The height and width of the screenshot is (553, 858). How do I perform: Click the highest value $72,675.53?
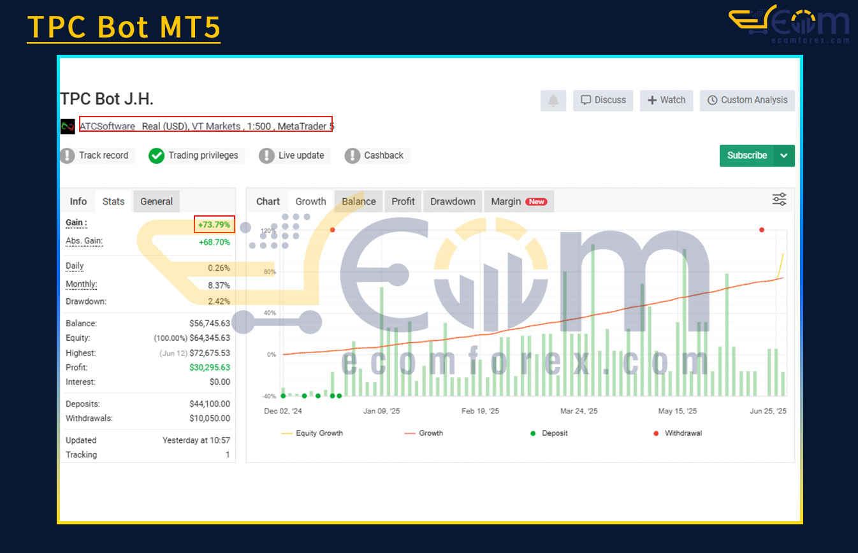(210, 353)
